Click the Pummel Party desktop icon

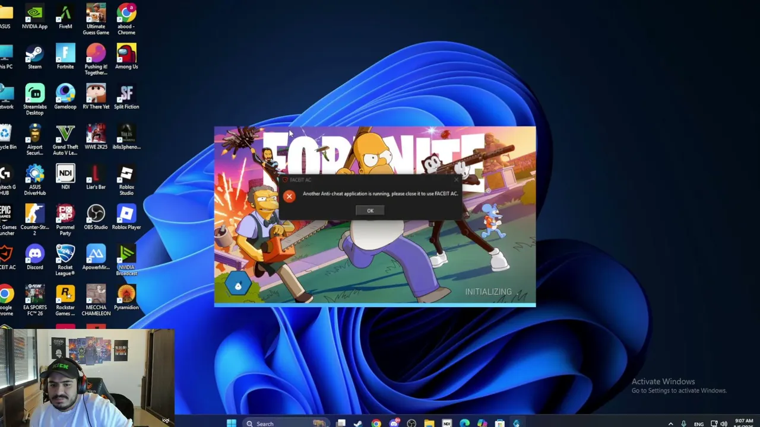(x=65, y=220)
